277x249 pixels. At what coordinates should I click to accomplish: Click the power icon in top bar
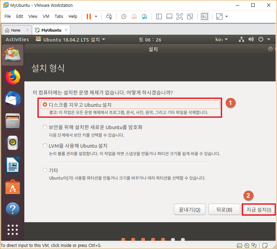coord(261,39)
